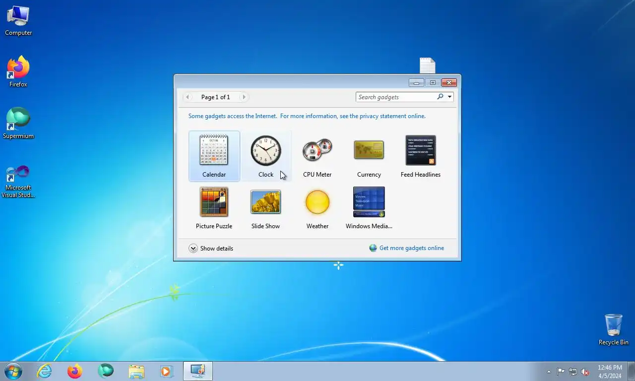Go to next gadget page arrow
This screenshot has width=635, height=381.
pos(244,97)
